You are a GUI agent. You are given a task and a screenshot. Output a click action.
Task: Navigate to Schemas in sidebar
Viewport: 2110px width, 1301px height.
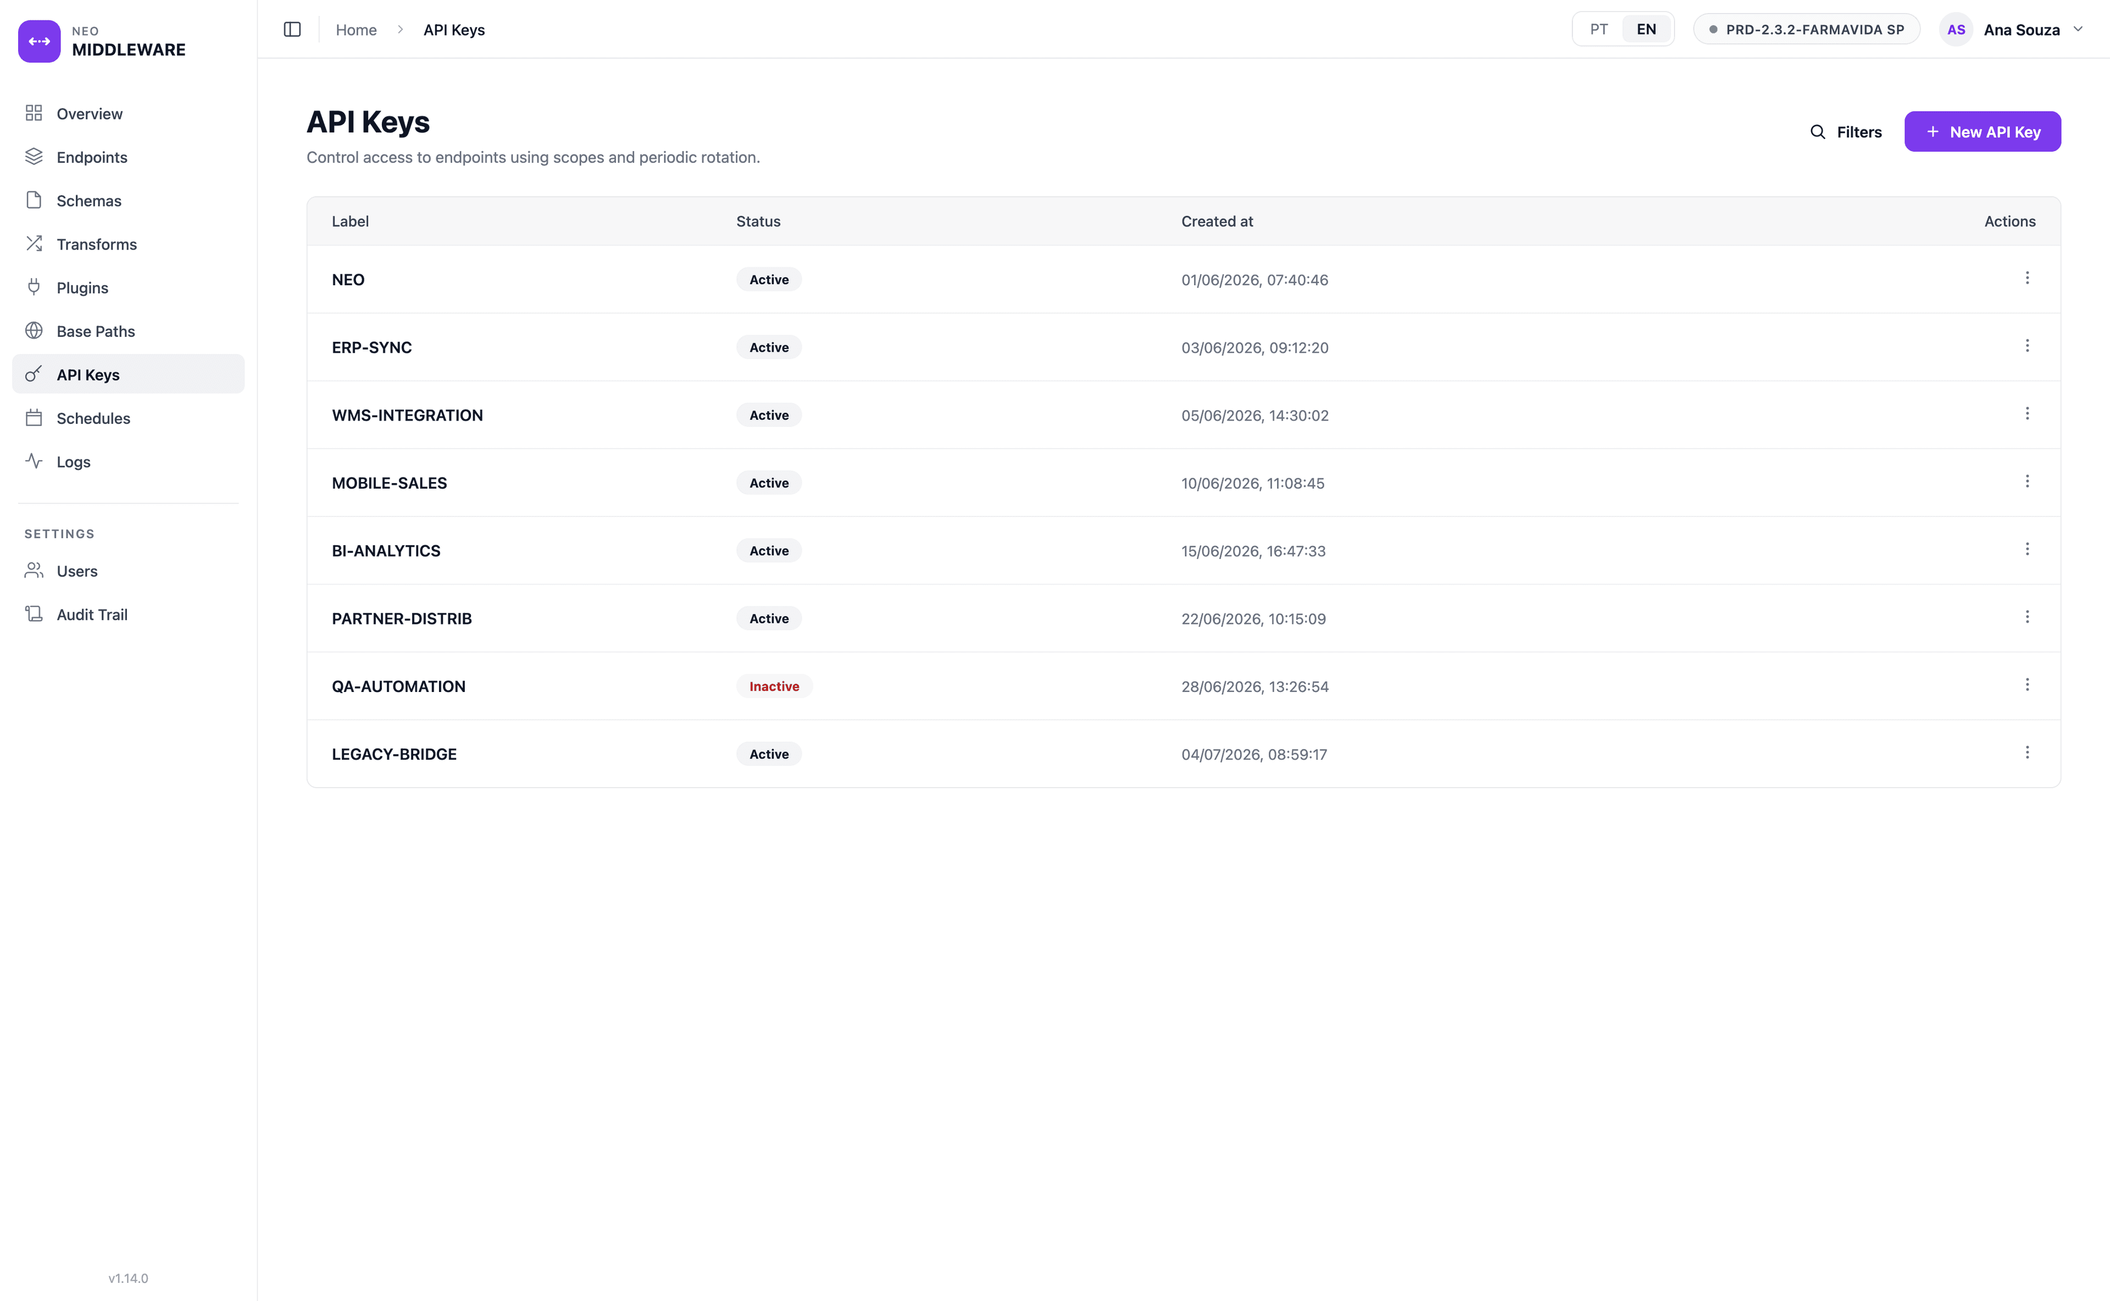tap(128, 201)
